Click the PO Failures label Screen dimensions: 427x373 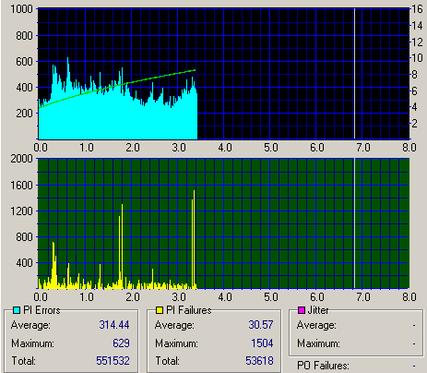(x=323, y=366)
